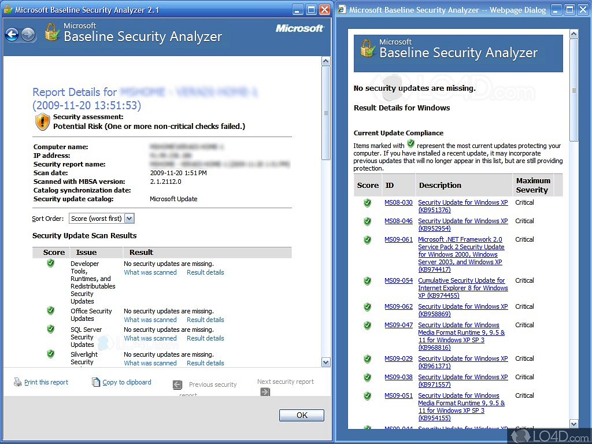
Task: Open Security Update for Windows XP (KB958869) link
Action: click(462, 306)
